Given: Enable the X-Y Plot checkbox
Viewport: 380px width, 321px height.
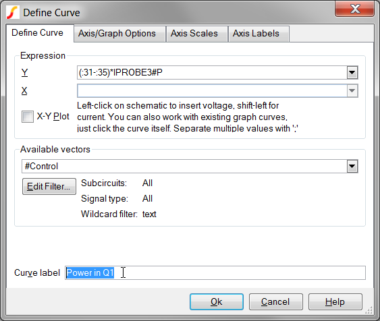Looking at the screenshot, I should pos(28,117).
